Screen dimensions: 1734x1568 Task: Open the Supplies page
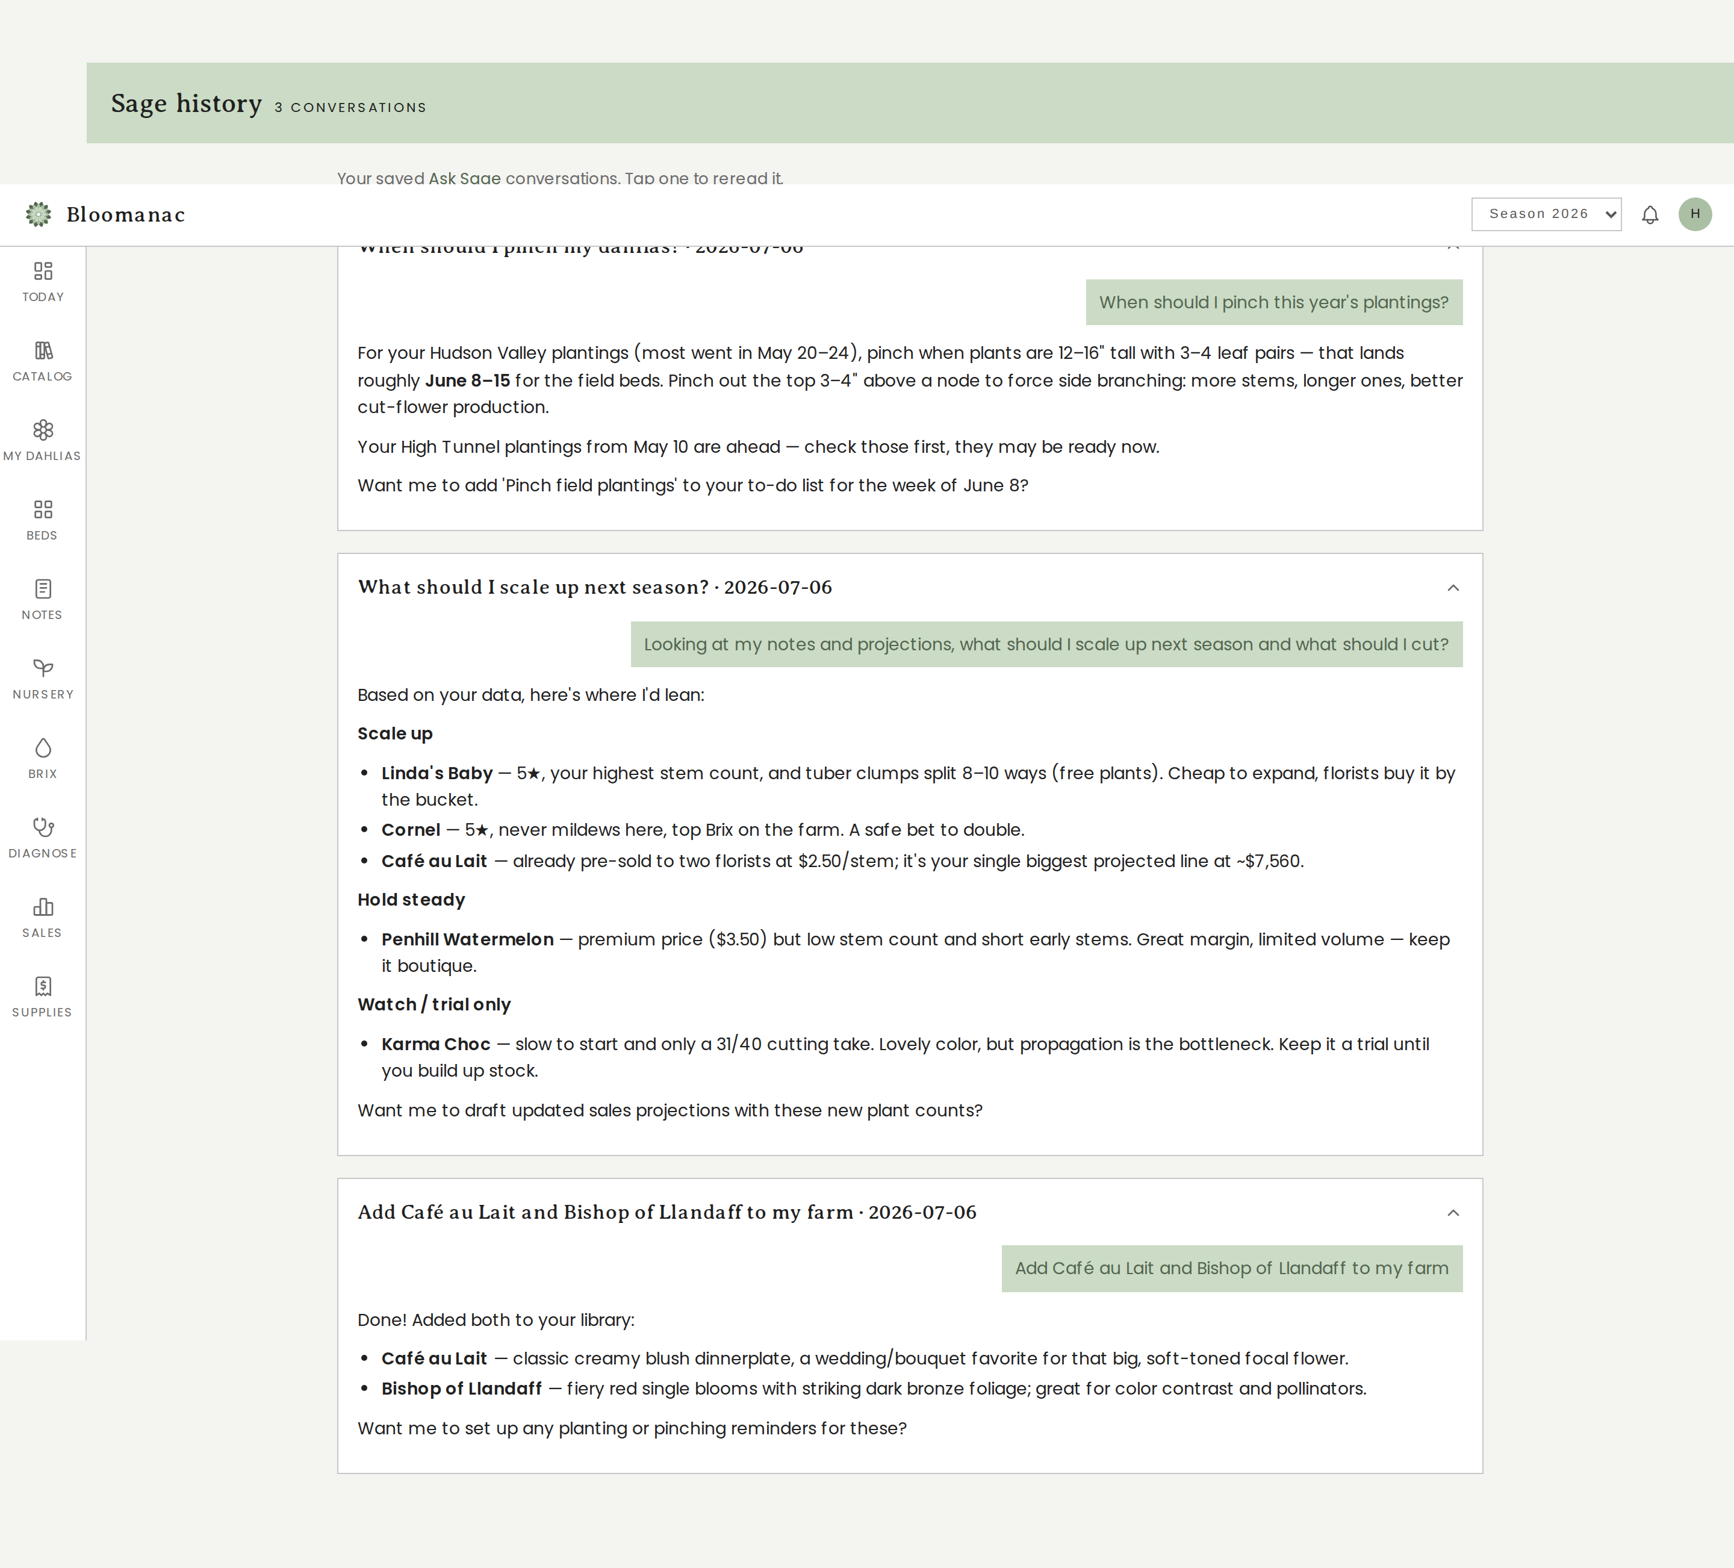click(x=43, y=998)
